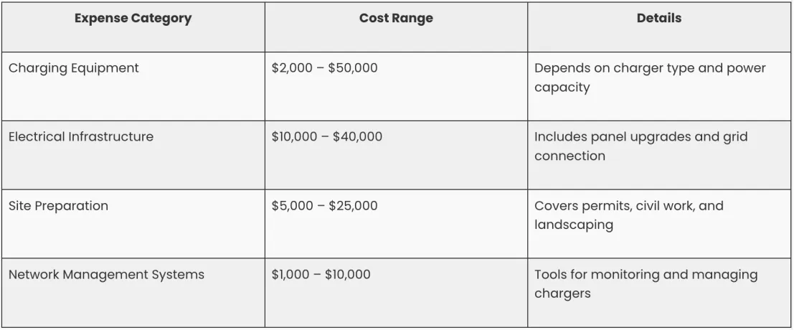Click the line "Tools for monitoring and managing"

point(646,275)
